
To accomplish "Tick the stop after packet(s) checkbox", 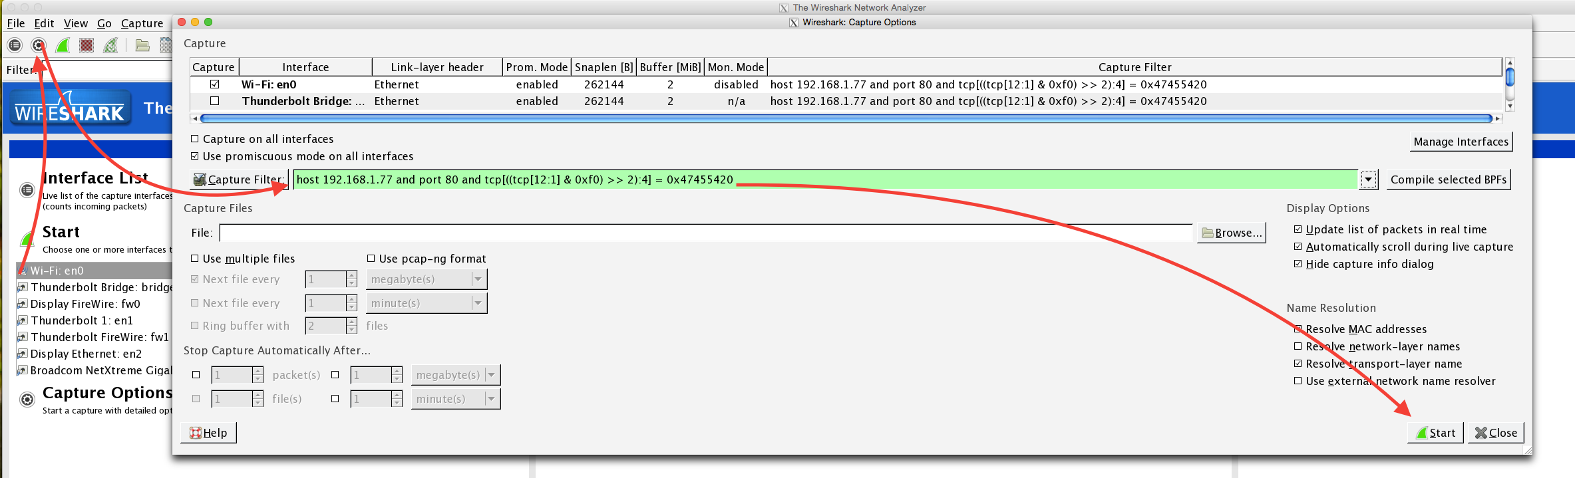I will pyautogui.click(x=196, y=375).
